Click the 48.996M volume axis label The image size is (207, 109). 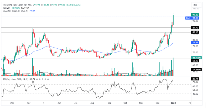coord(196,58)
